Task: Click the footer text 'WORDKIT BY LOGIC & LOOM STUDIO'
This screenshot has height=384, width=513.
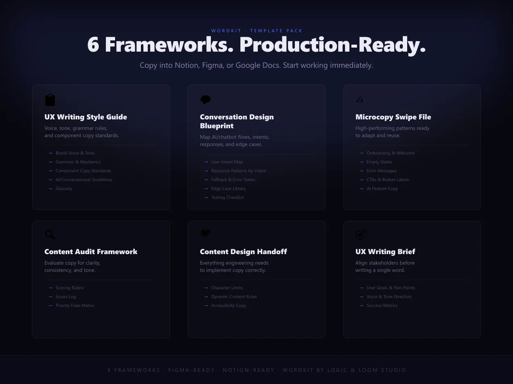Action: [x=344, y=370]
